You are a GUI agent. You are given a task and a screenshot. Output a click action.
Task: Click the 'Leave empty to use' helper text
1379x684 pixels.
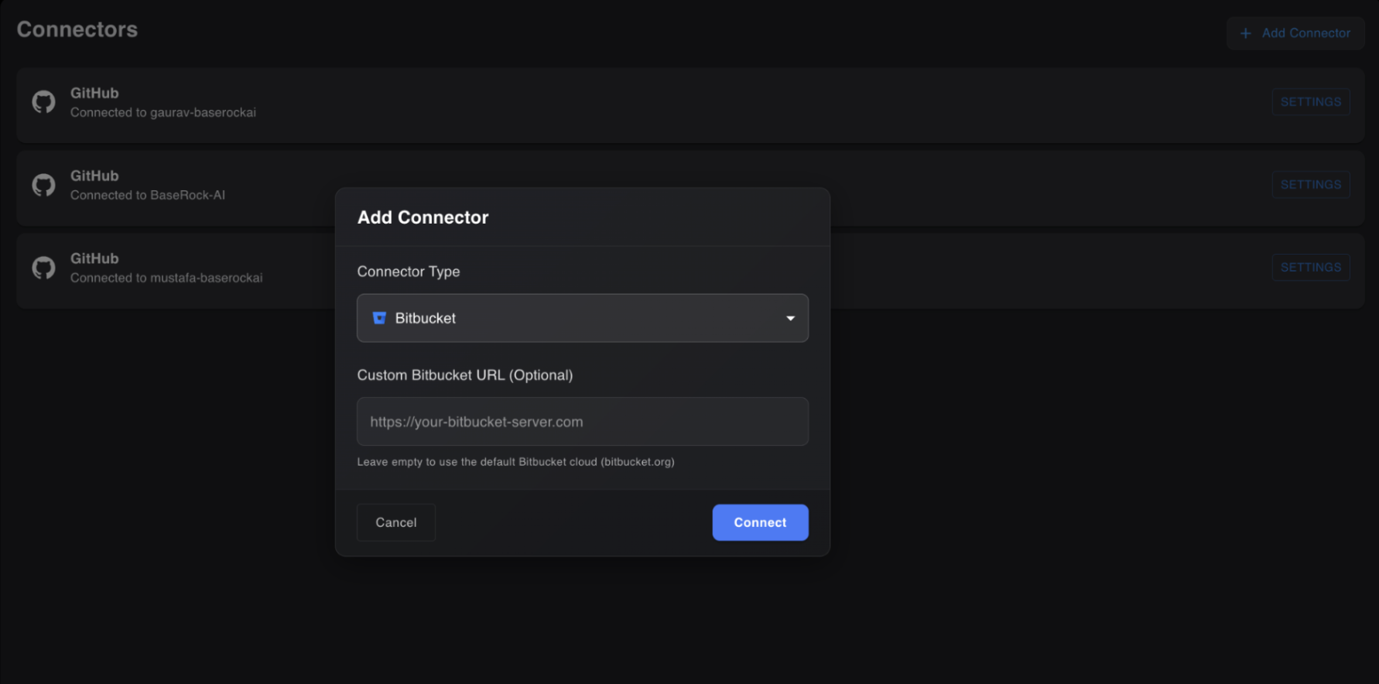tap(515, 462)
